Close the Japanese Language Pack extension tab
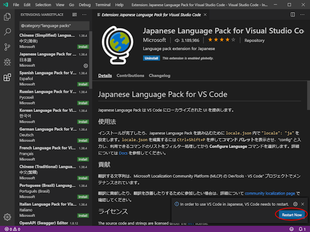The height and width of the screenshot is (232, 310). tap(205, 15)
